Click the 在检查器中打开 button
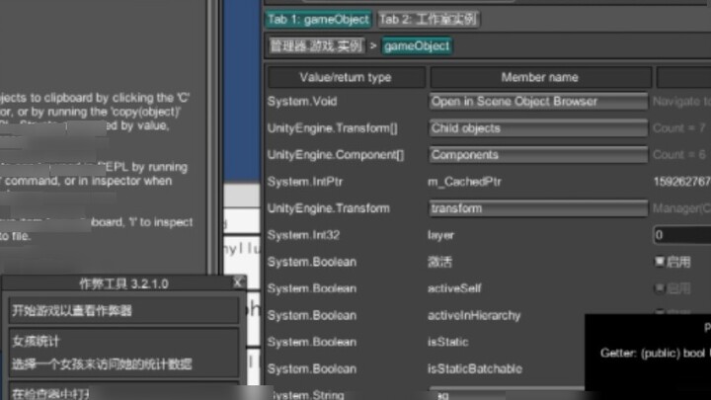The image size is (711, 400). tap(121, 391)
